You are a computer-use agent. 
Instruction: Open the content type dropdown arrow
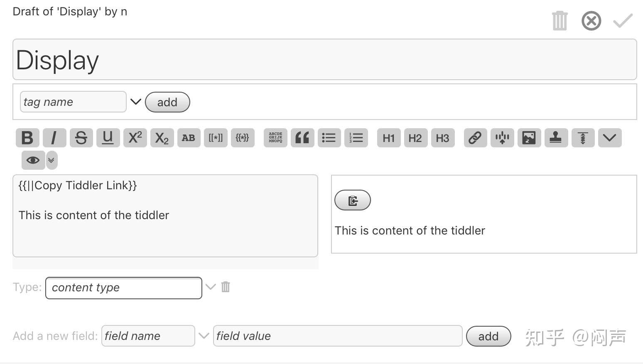[211, 287]
